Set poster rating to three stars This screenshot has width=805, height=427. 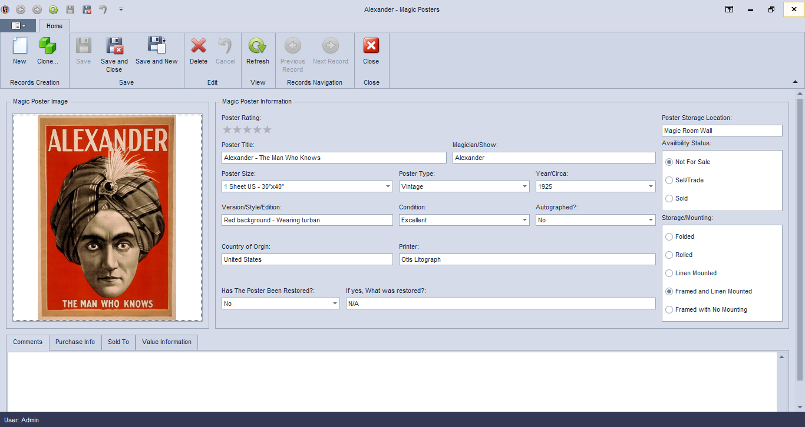[x=248, y=129]
